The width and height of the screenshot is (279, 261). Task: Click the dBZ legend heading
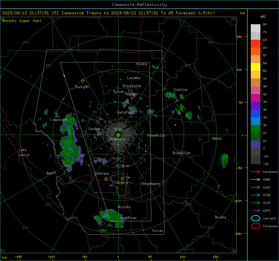(x=263, y=16)
